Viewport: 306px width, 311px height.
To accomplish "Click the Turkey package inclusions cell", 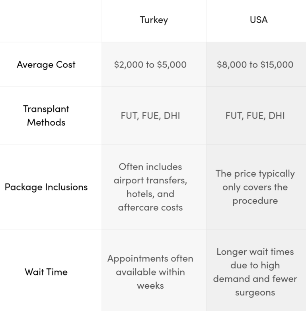I will [150, 187].
